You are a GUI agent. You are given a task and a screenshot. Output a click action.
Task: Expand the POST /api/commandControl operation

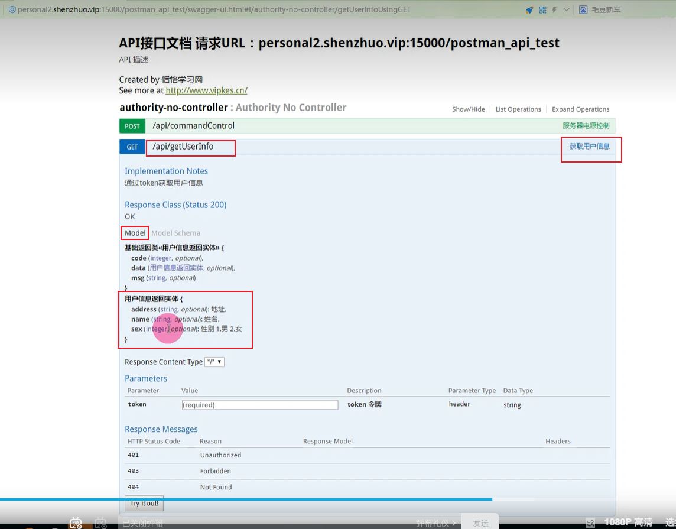(x=193, y=126)
